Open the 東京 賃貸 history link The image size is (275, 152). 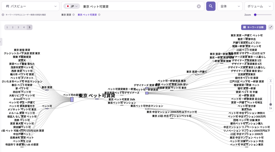tap(66, 15)
